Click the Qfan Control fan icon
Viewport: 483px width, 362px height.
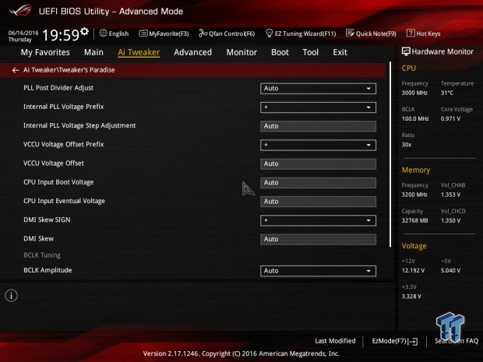click(x=203, y=33)
